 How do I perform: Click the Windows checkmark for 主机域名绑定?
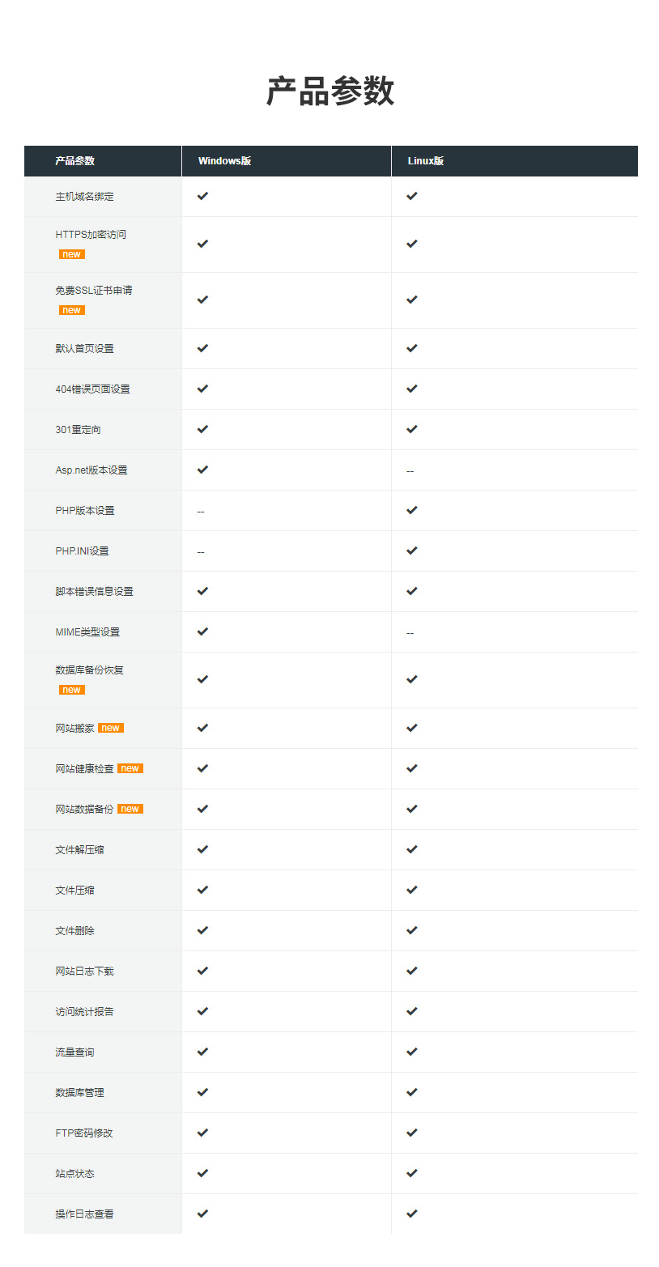pos(202,196)
